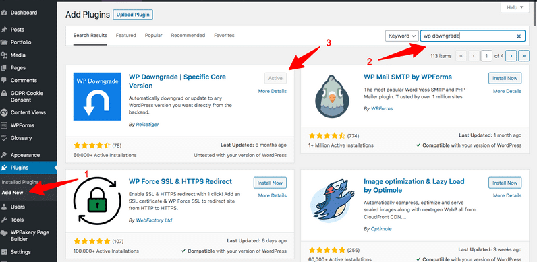This screenshot has width=537, height=262.
Task: Visit the author link WebFactory Ltd
Action: coord(154,220)
